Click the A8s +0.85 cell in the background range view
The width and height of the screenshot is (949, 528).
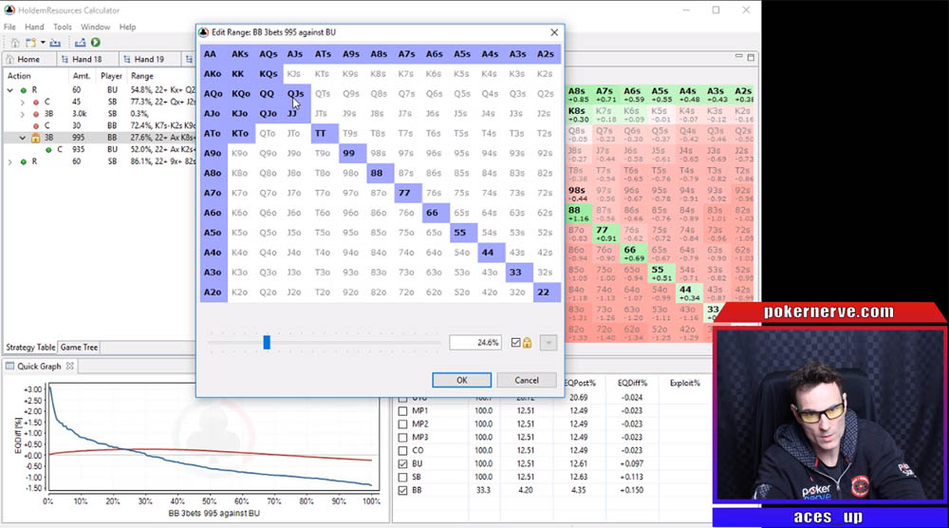[x=579, y=94]
